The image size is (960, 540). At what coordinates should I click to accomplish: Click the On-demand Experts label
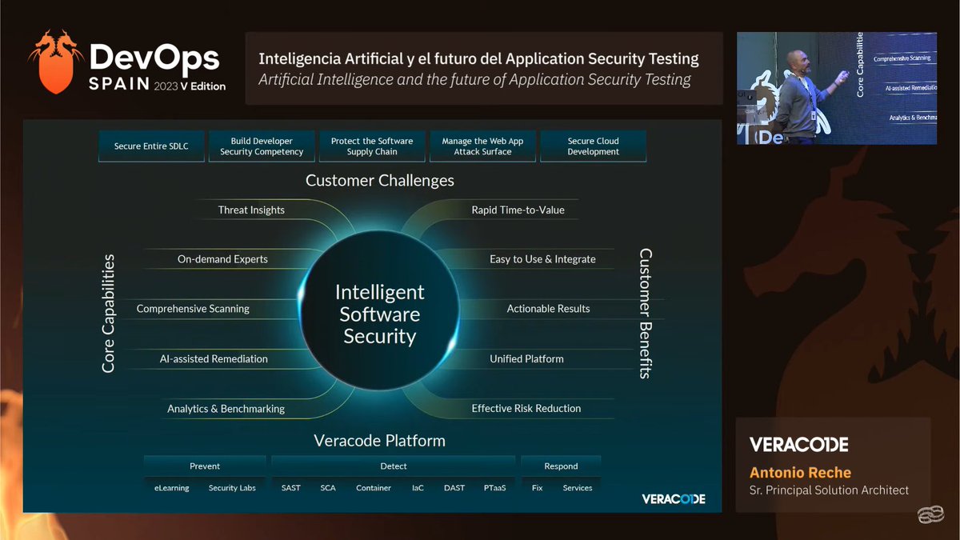coord(222,259)
